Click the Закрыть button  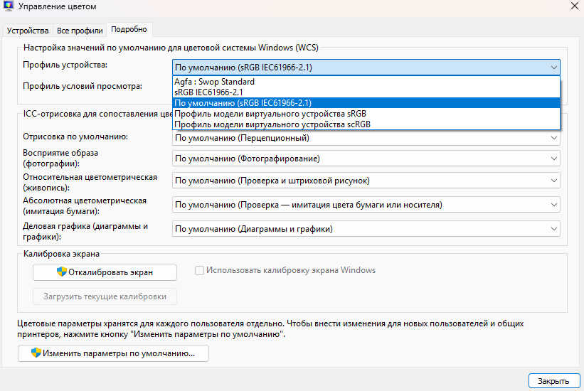click(554, 381)
